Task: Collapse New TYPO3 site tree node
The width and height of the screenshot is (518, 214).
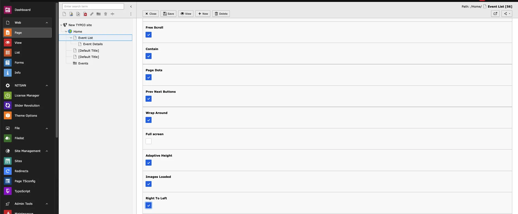Action: [61, 25]
